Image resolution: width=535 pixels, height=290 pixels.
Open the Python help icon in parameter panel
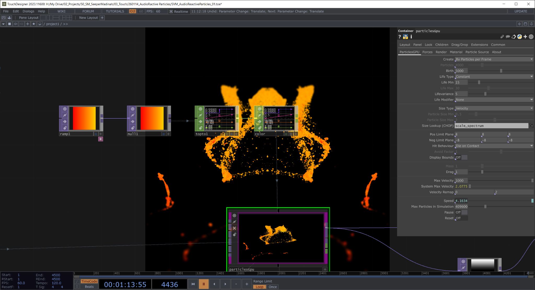point(405,37)
